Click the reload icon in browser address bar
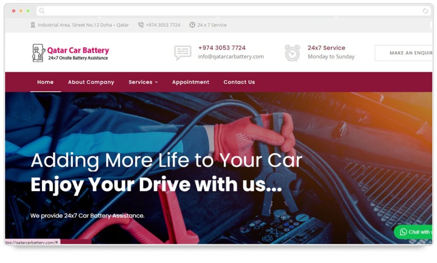 click(425, 11)
